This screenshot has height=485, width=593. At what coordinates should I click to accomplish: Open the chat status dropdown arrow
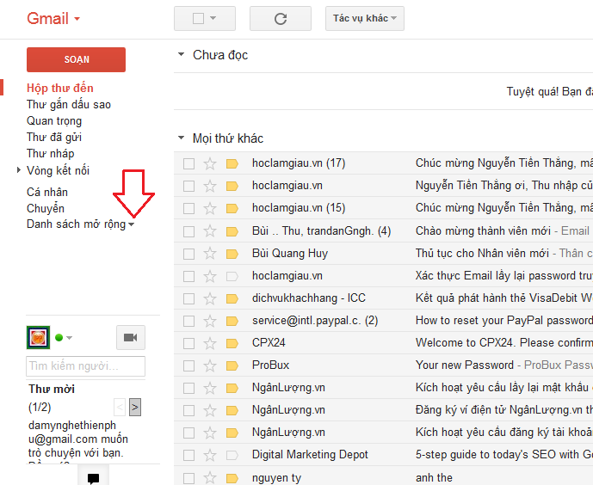pos(69,338)
